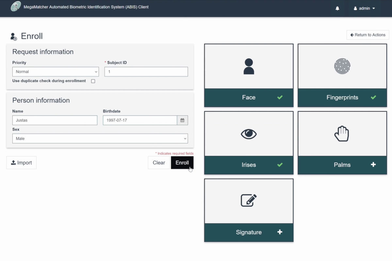Open the signature pencil icon

(x=249, y=200)
